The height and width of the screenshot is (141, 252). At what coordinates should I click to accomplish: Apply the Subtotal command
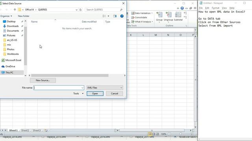coord(178,16)
